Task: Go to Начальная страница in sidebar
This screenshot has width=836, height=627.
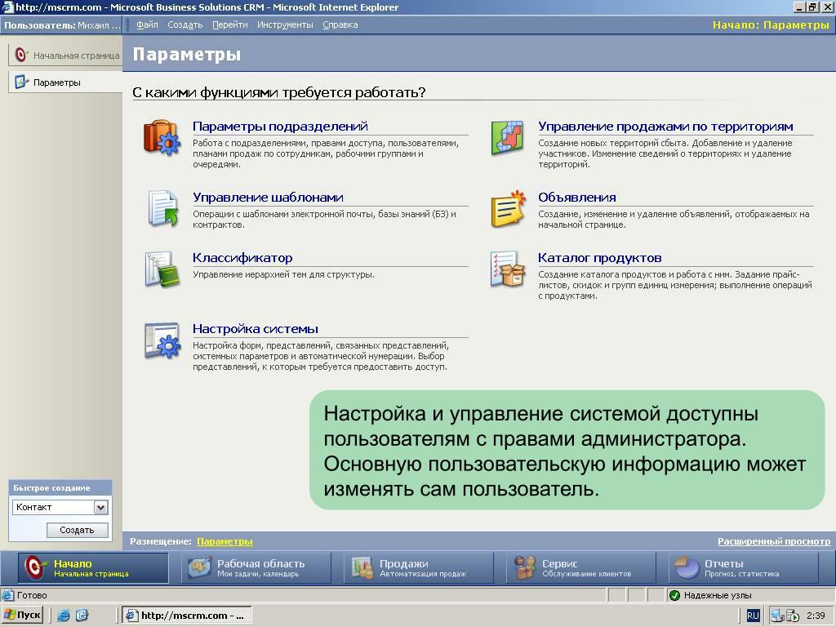Action: (65, 55)
